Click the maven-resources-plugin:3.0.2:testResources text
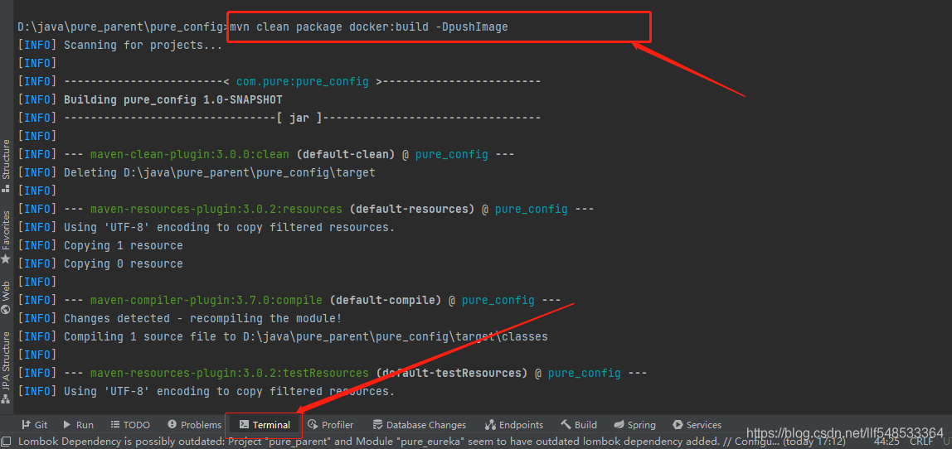This screenshot has width=952, height=449. (x=230, y=373)
